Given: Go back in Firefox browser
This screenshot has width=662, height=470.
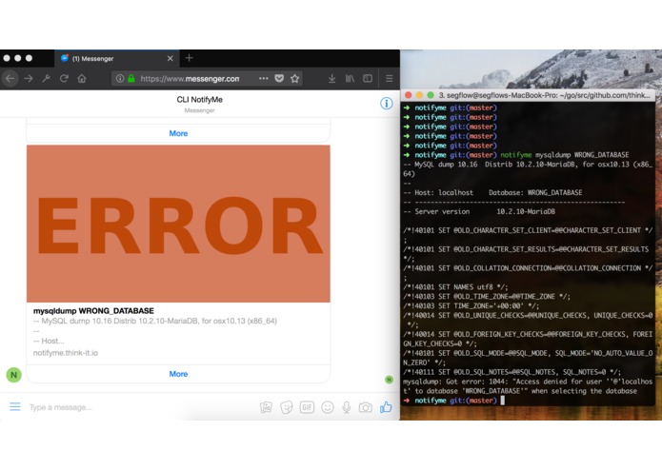Looking at the screenshot, I should 10,78.
